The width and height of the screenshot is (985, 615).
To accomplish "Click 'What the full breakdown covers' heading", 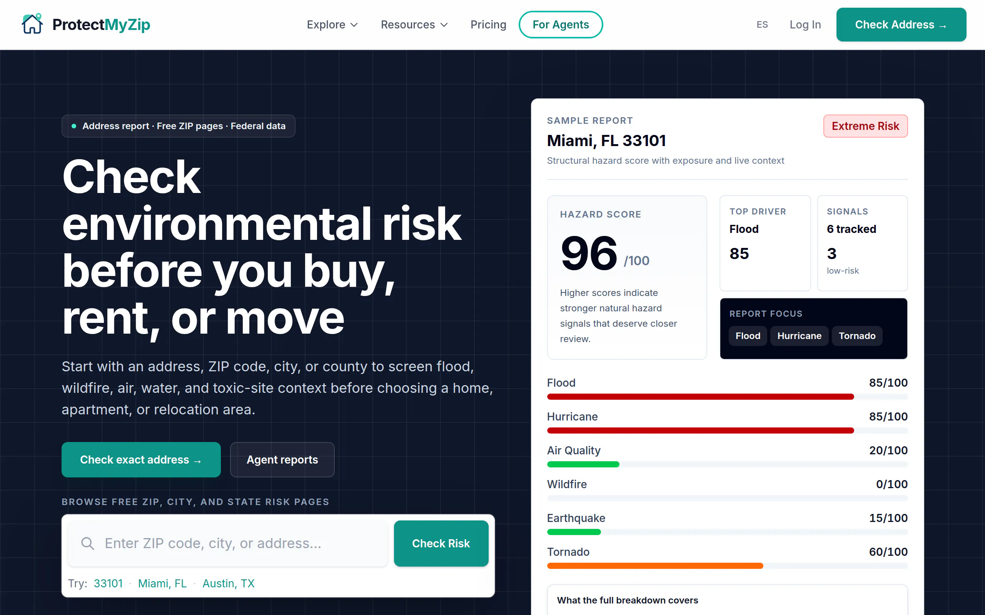I will click(627, 600).
